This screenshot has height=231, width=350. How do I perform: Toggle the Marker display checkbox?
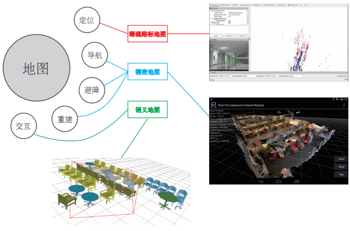point(229,23)
